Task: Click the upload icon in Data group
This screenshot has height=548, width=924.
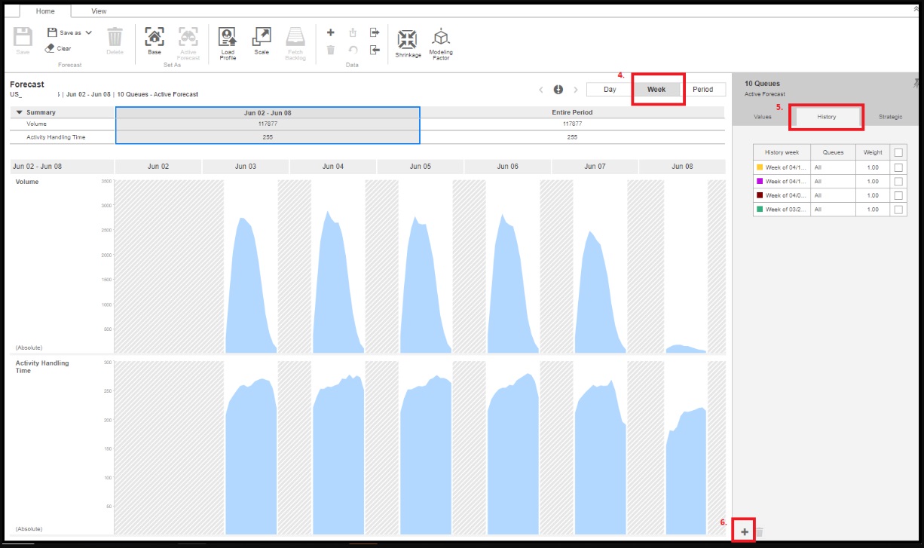Action: pos(352,32)
